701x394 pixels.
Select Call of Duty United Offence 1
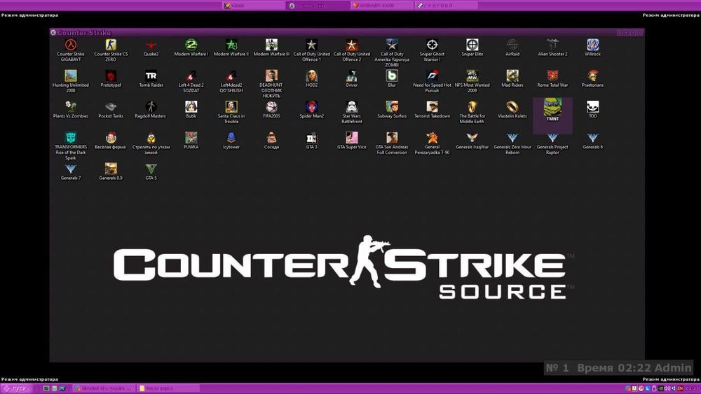tap(312, 45)
